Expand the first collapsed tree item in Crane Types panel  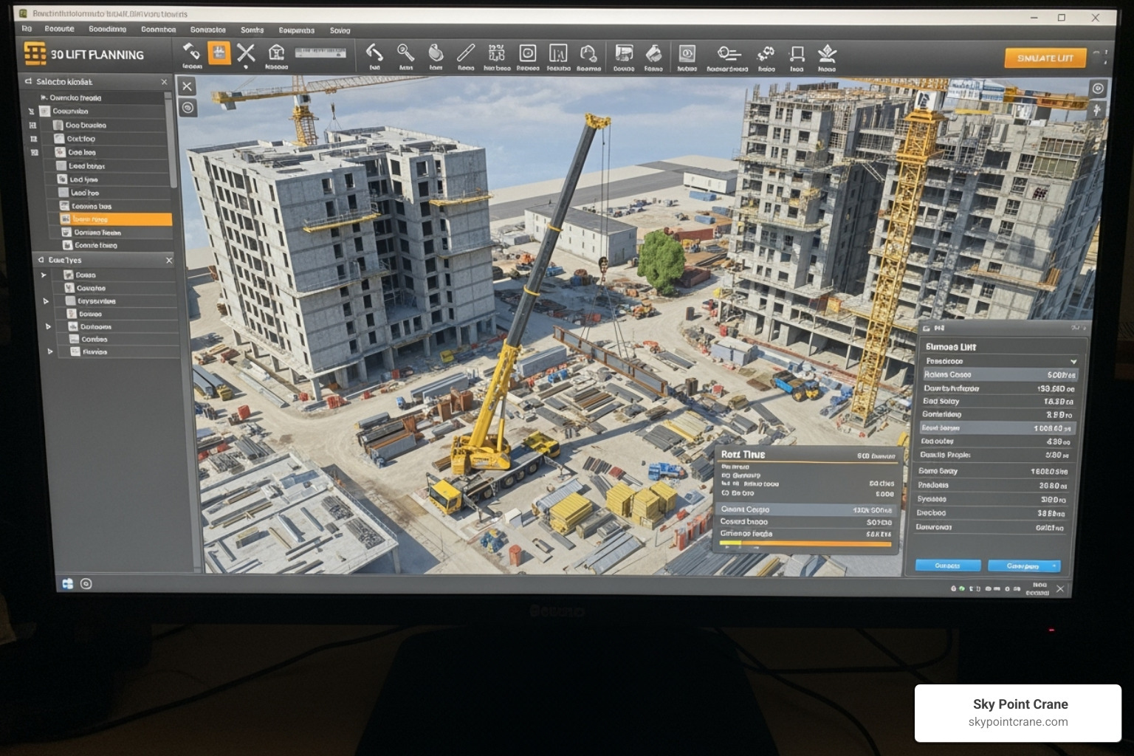click(x=44, y=275)
